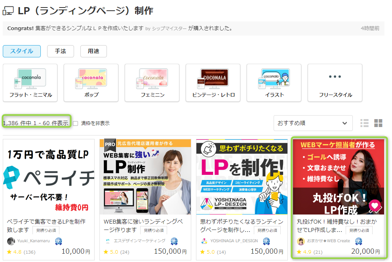The height and width of the screenshot is (262, 392).
Task: Click the 5.0 (24) star rating icon
Action: [x=106, y=252]
